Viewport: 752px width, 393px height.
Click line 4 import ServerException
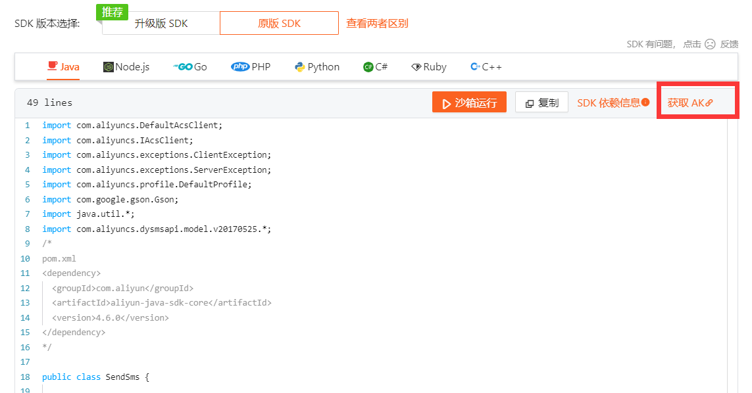(x=157, y=170)
